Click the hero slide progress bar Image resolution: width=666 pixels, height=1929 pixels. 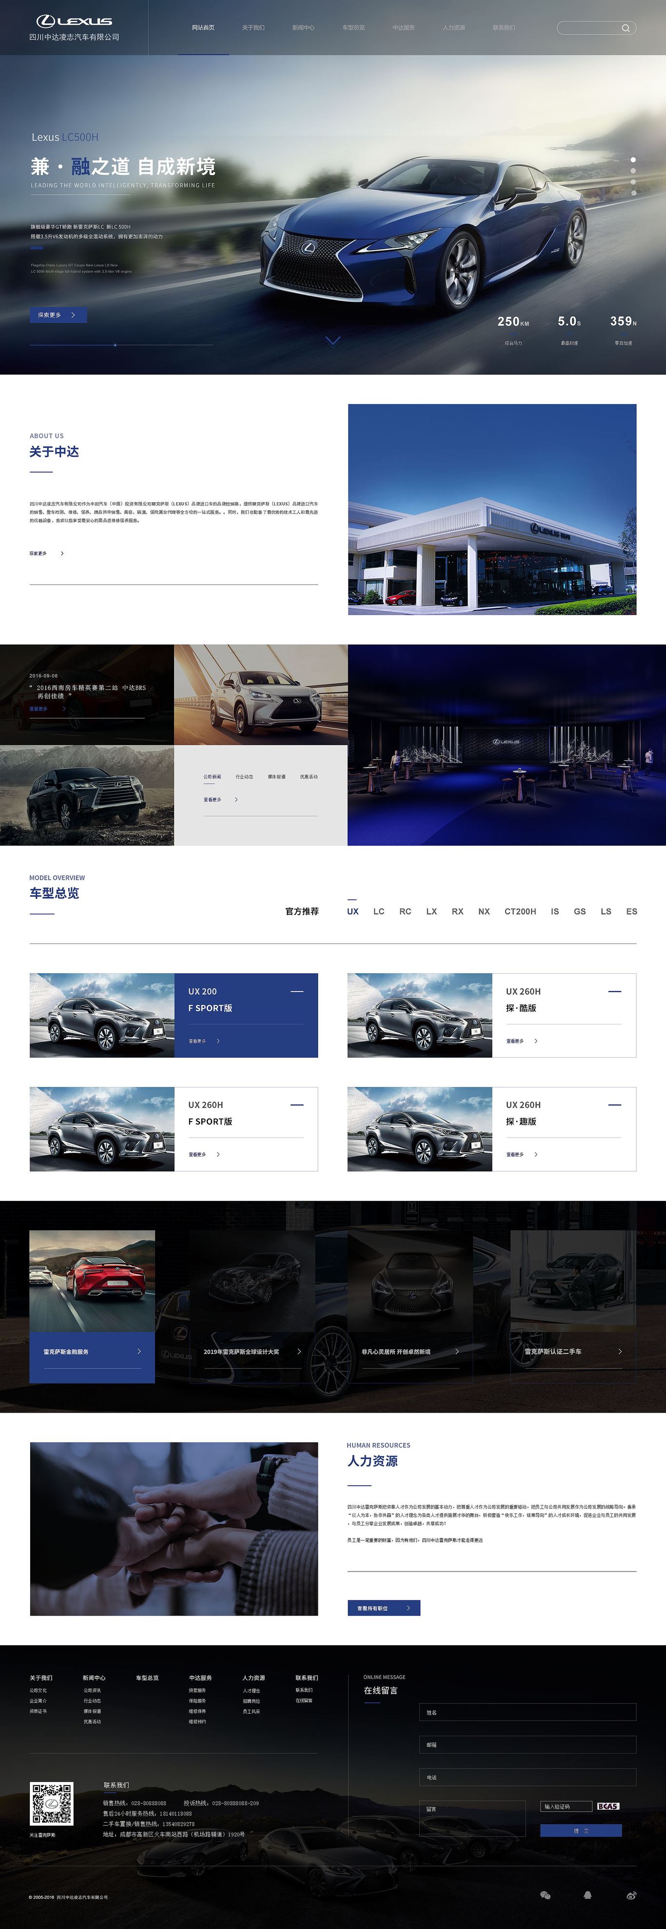[120, 344]
